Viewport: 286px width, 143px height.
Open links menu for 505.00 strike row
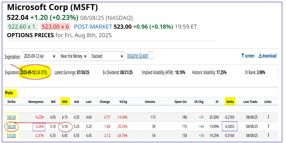[268, 126]
